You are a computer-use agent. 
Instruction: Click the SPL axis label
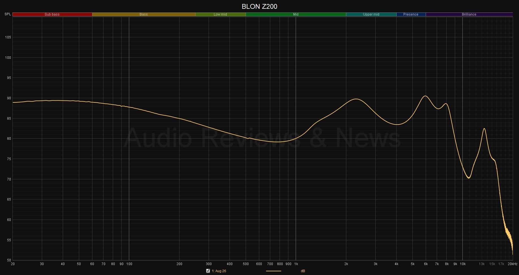[8, 14]
